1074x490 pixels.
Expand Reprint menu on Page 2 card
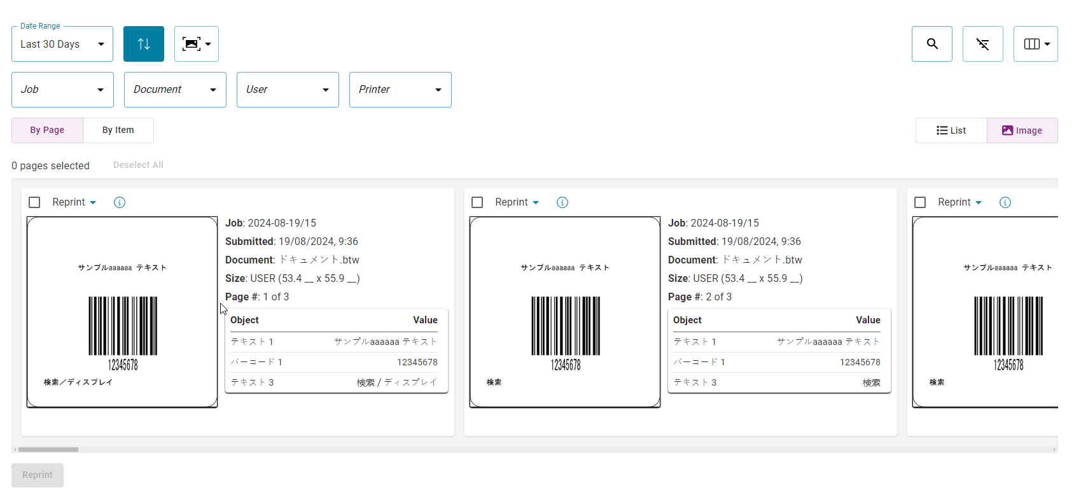tap(517, 202)
